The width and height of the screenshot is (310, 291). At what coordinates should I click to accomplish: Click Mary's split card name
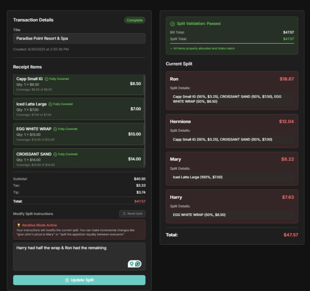click(176, 159)
